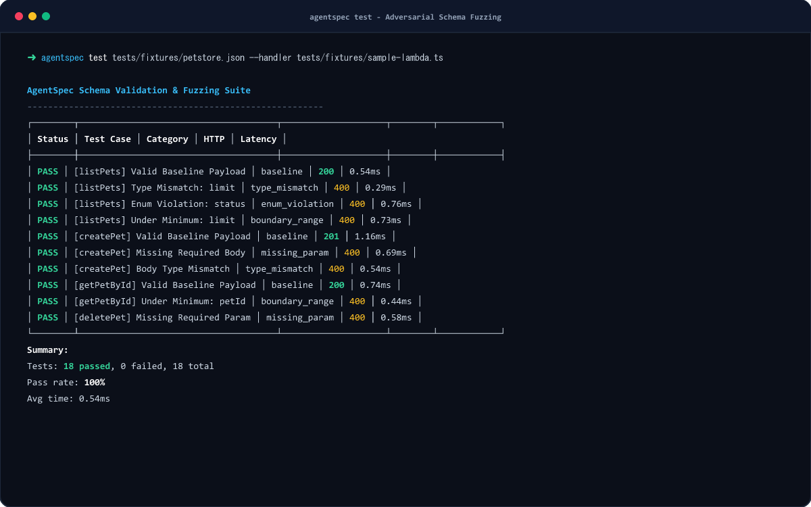Screen dimensions: 811x507
Task: Click the 201 HTTP code for createPet
Action: (331, 237)
